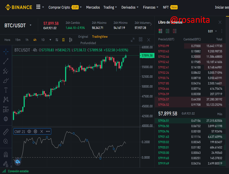Image resolution: width=229 pixels, height=174 pixels.
Task: Open CMF 21 more options
Action: [48, 131]
